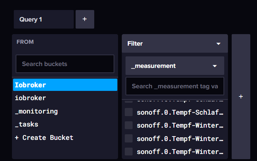Pick the _tasks bucket
The height and width of the screenshot is (161, 257).
65,124
